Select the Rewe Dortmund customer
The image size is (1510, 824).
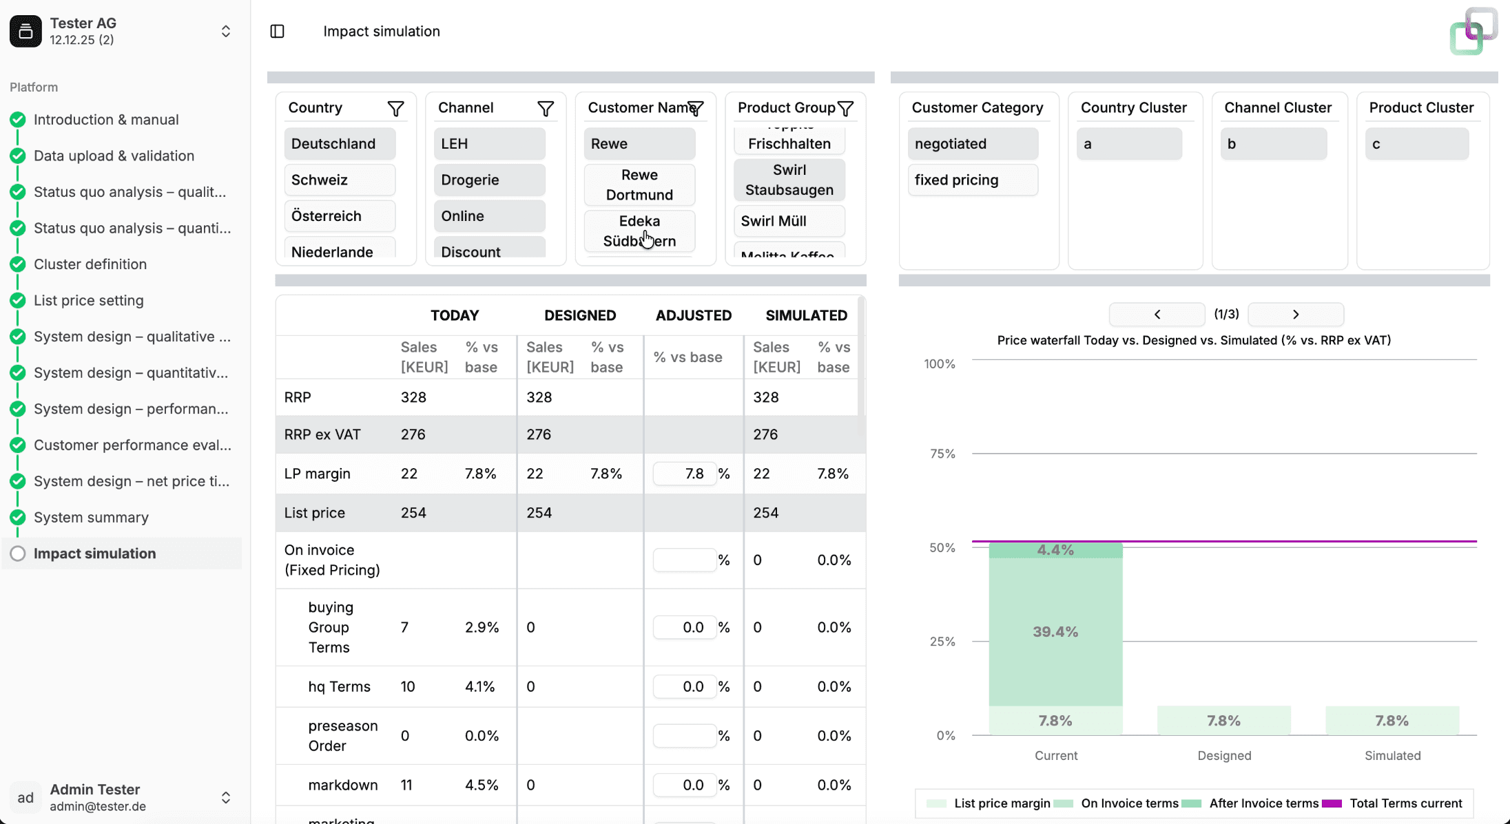click(x=639, y=184)
